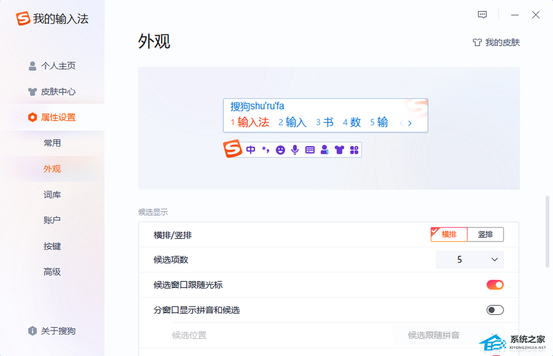This screenshot has width=553, height=356.
Task: Open 关于搜狗 info page
Action: tap(52, 331)
